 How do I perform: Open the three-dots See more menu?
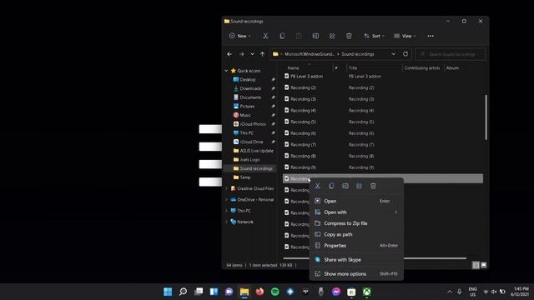coord(431,36)
